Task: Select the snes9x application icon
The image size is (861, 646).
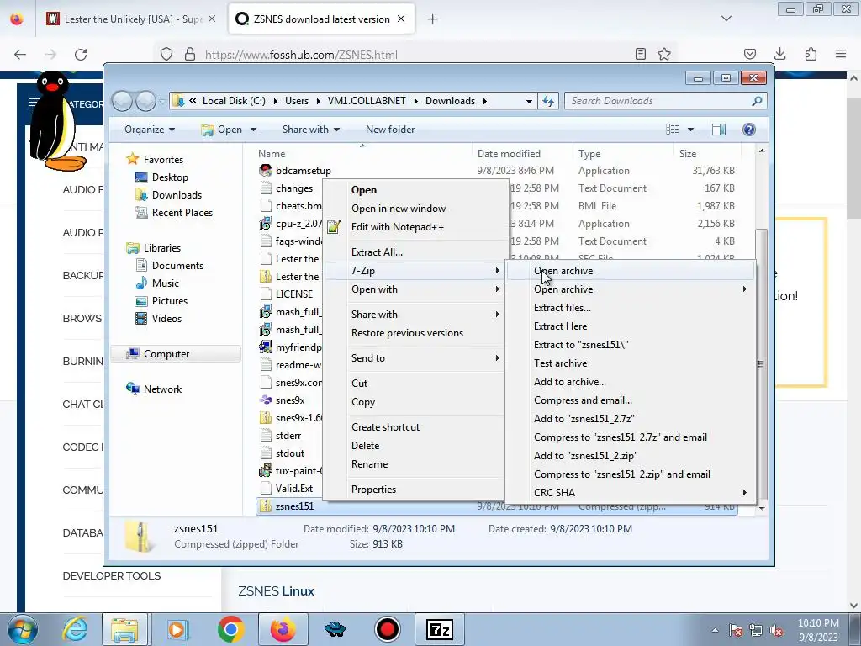Action: [266, 400]
